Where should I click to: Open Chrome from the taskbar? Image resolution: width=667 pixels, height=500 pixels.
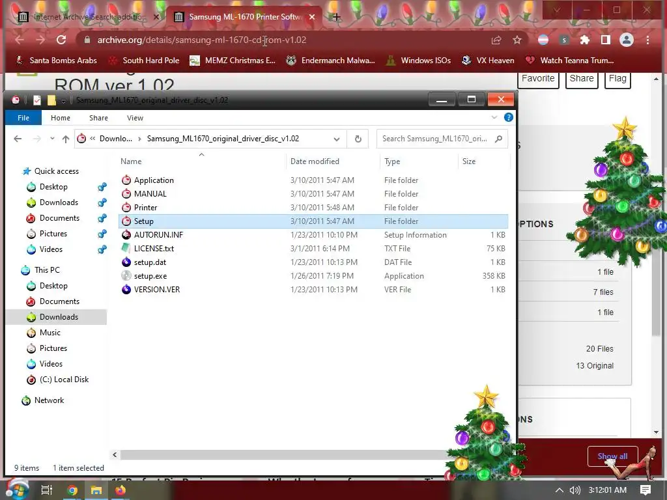point(72,490)
